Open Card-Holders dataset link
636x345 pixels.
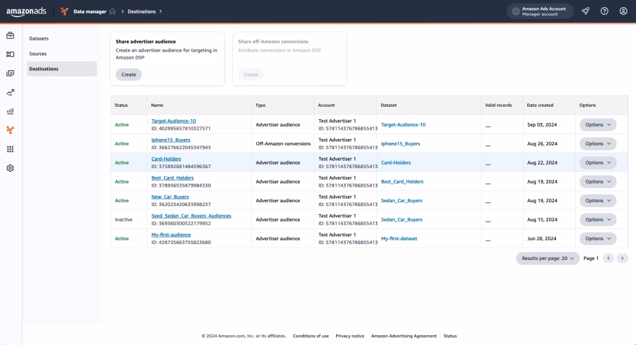396,163
